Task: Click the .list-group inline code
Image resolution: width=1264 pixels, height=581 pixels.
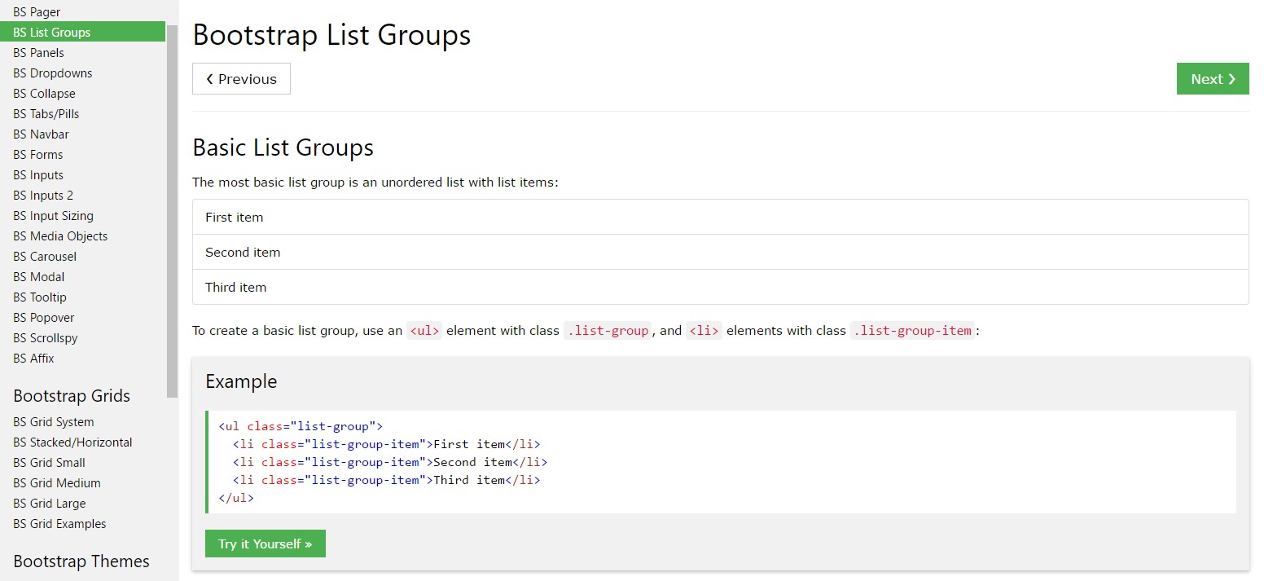Action: point(608,331)
